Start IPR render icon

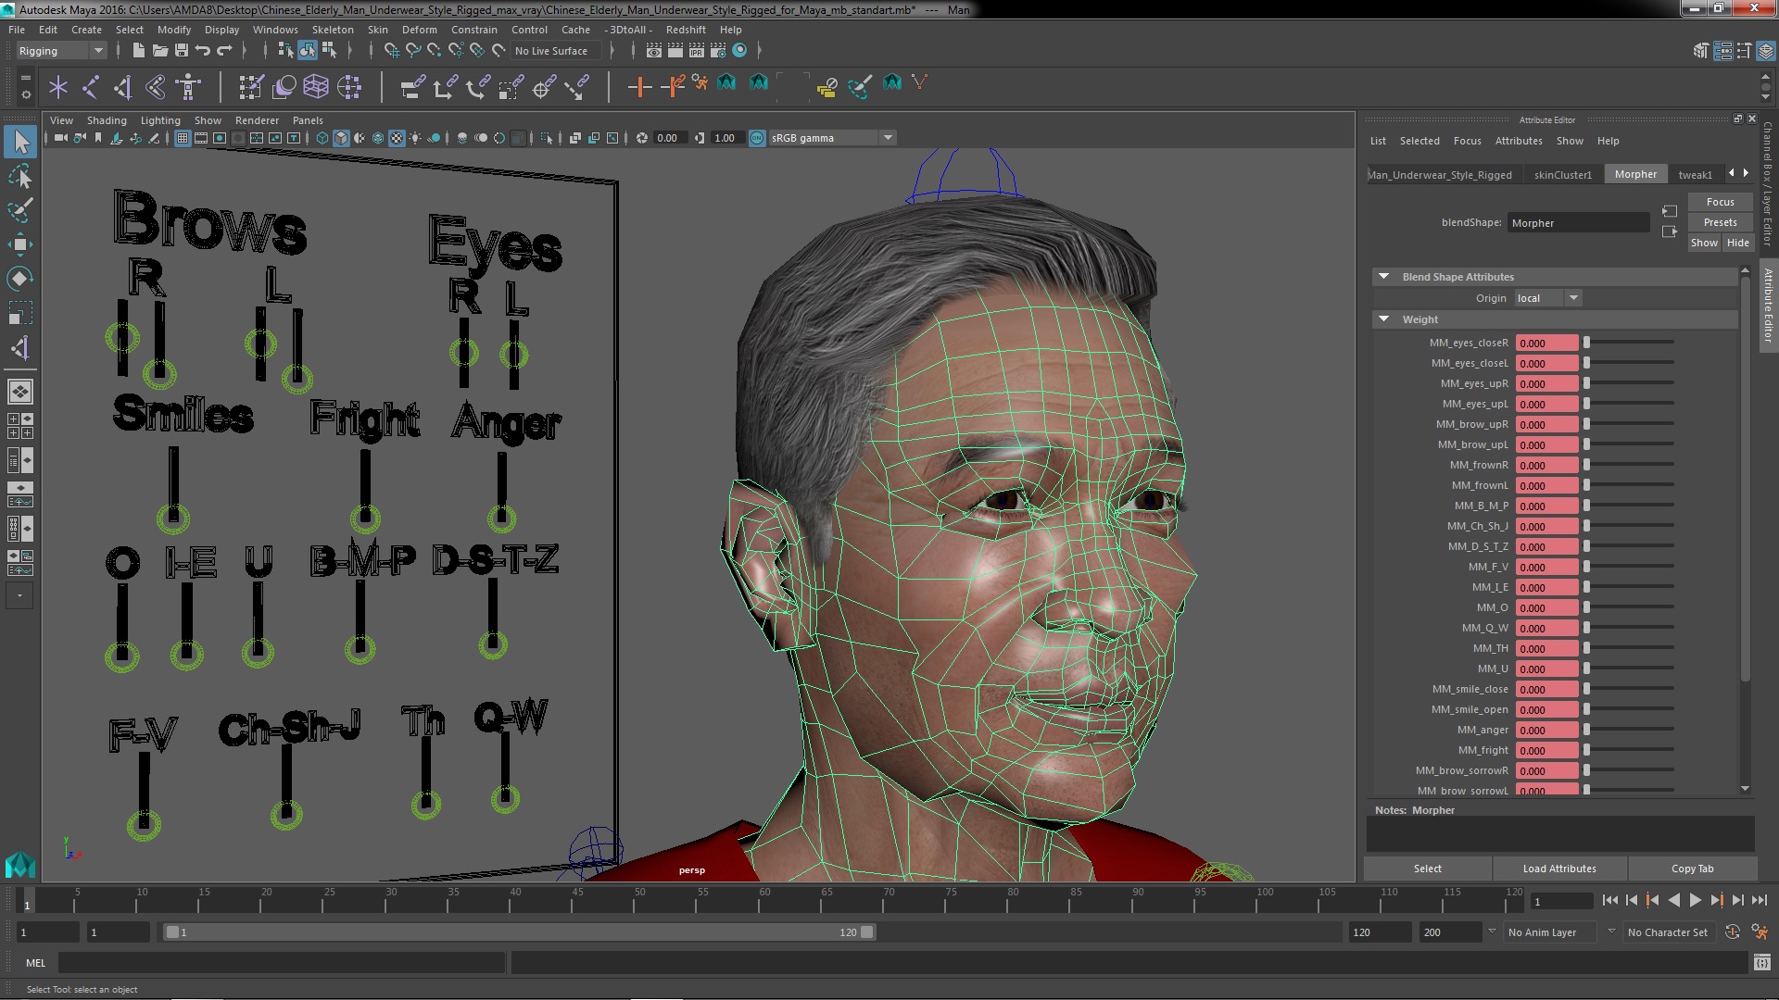697,50
